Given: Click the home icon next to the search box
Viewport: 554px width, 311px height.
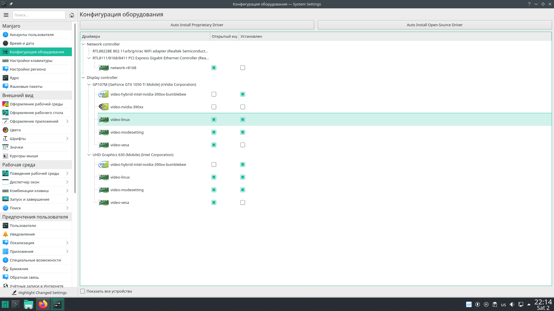Looking at the screenshot, I should point(72,15).
